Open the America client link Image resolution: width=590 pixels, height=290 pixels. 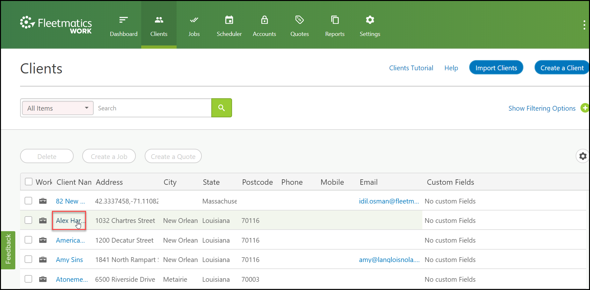[x=70, y=240]
